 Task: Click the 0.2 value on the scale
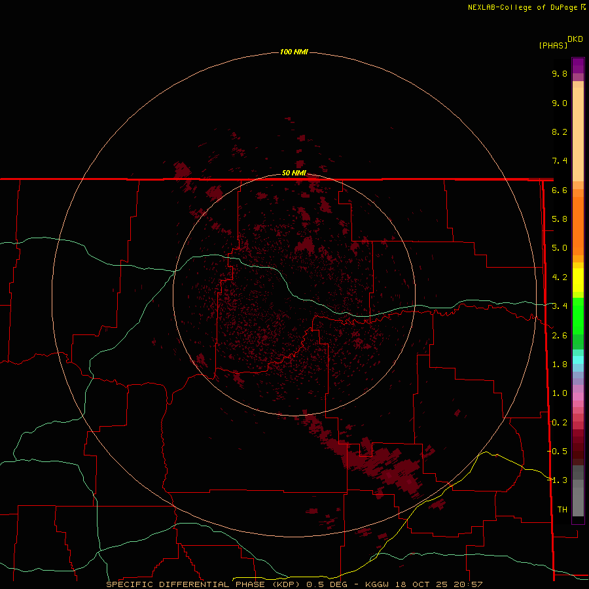560,423
